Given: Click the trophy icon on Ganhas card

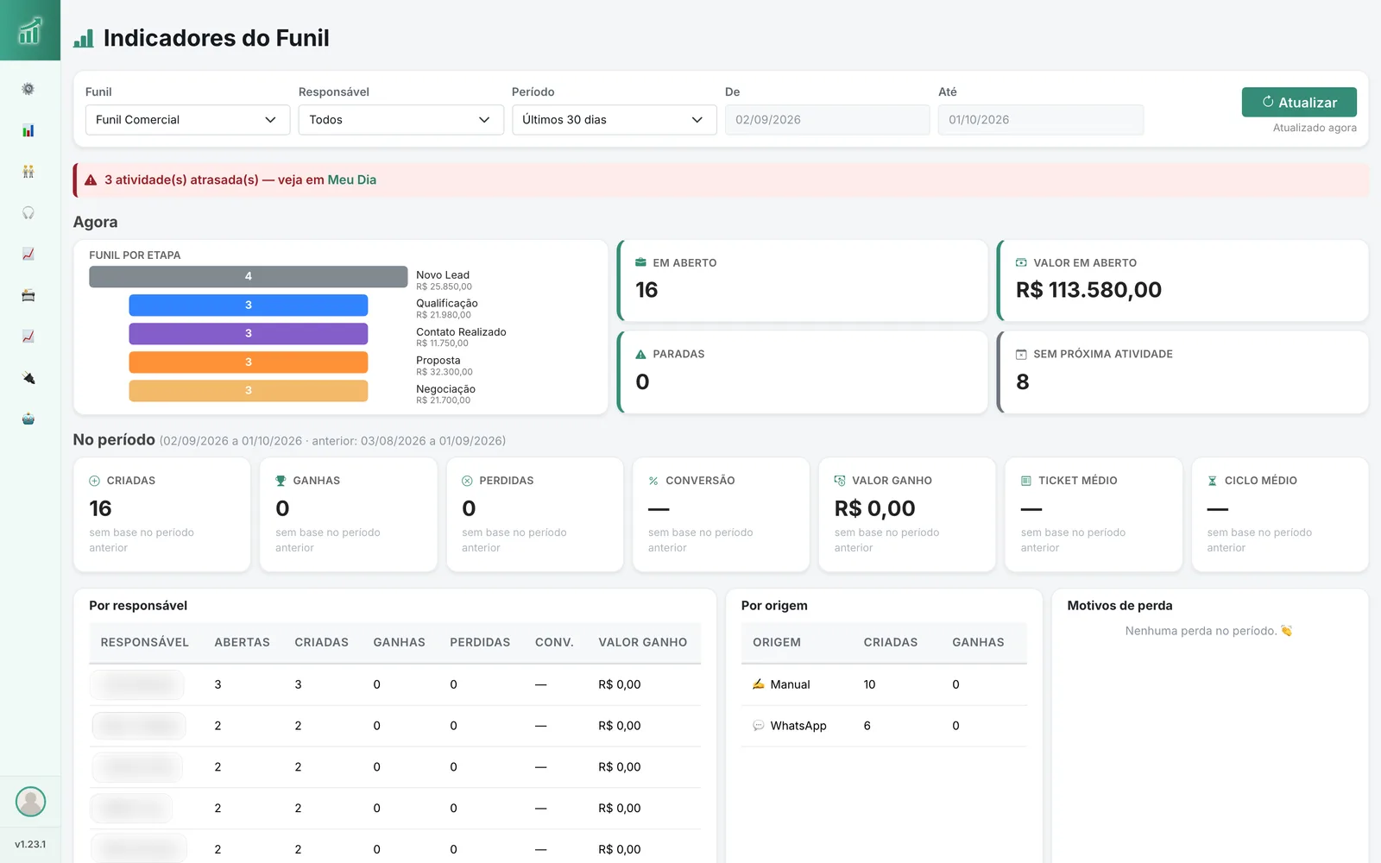Looking at the screenshot, I should point(281,481).
